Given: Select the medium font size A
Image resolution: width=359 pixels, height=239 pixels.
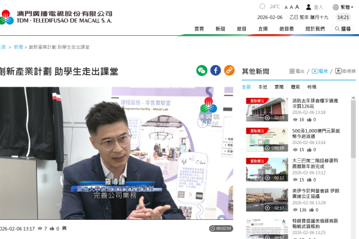Looking at the screenshot, I should tap(291, 7).
